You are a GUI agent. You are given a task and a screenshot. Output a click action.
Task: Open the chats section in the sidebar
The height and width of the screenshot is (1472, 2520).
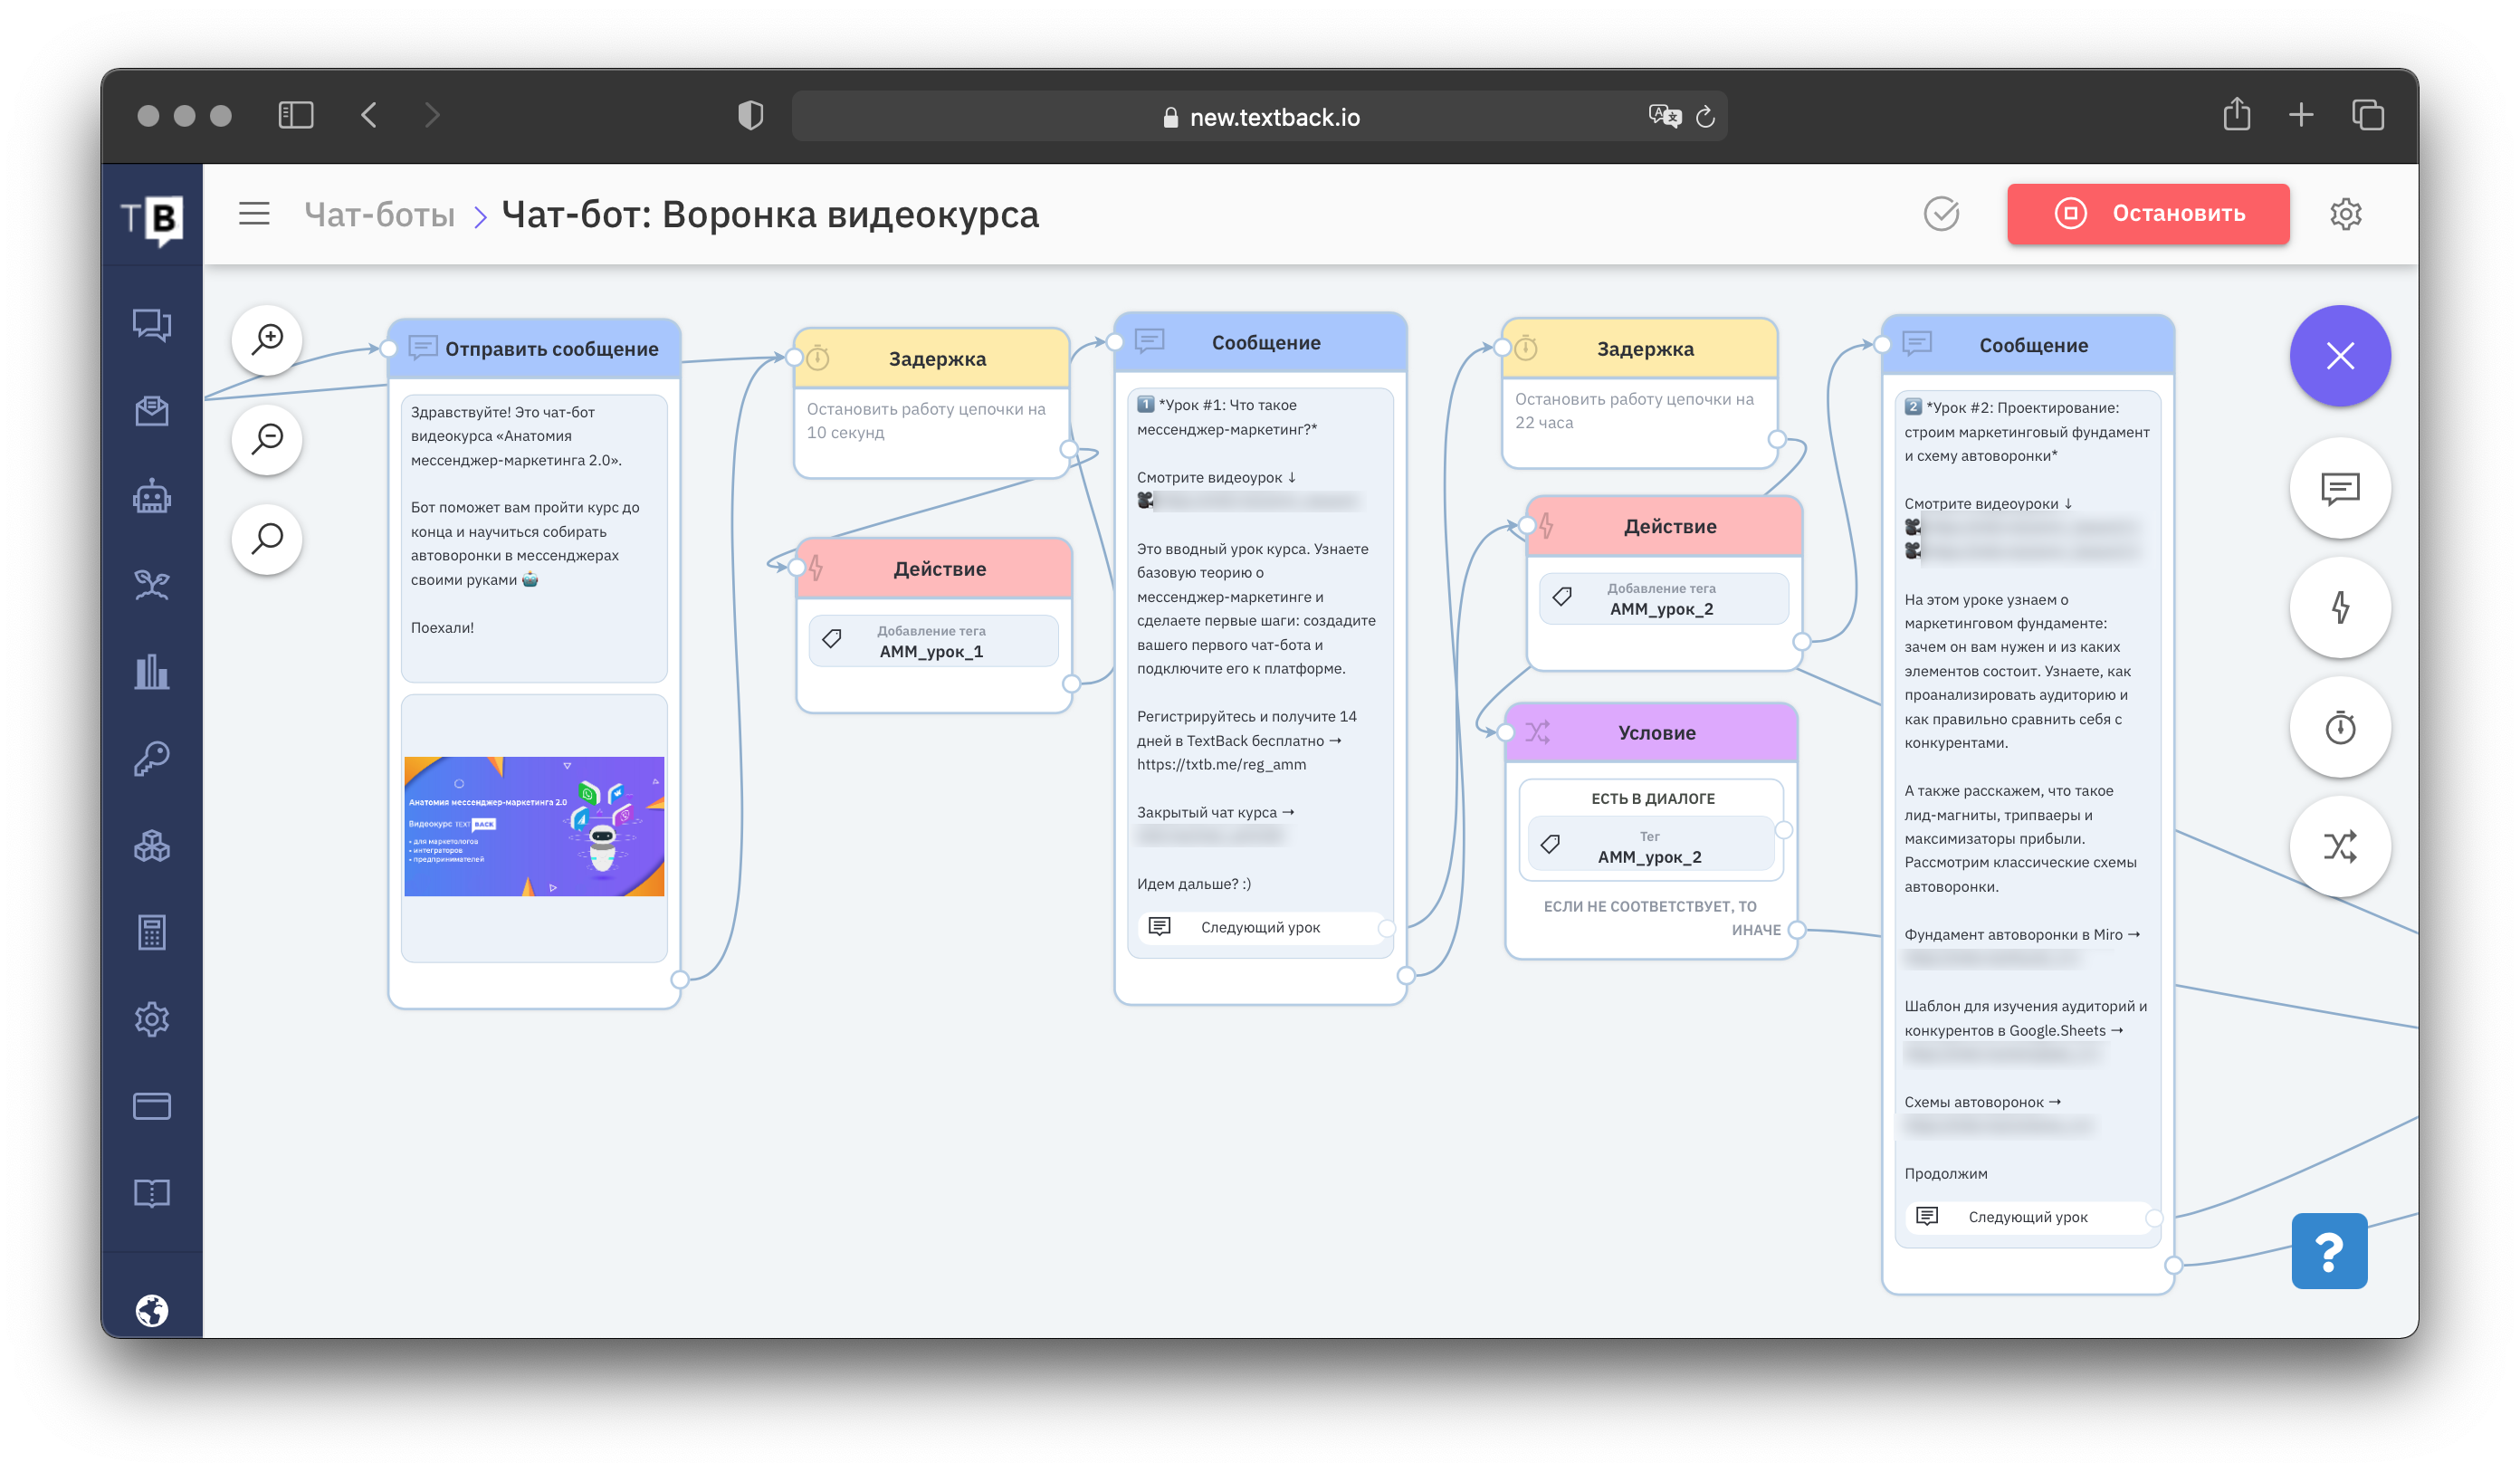pyautogui.click(x=152, y=326)
